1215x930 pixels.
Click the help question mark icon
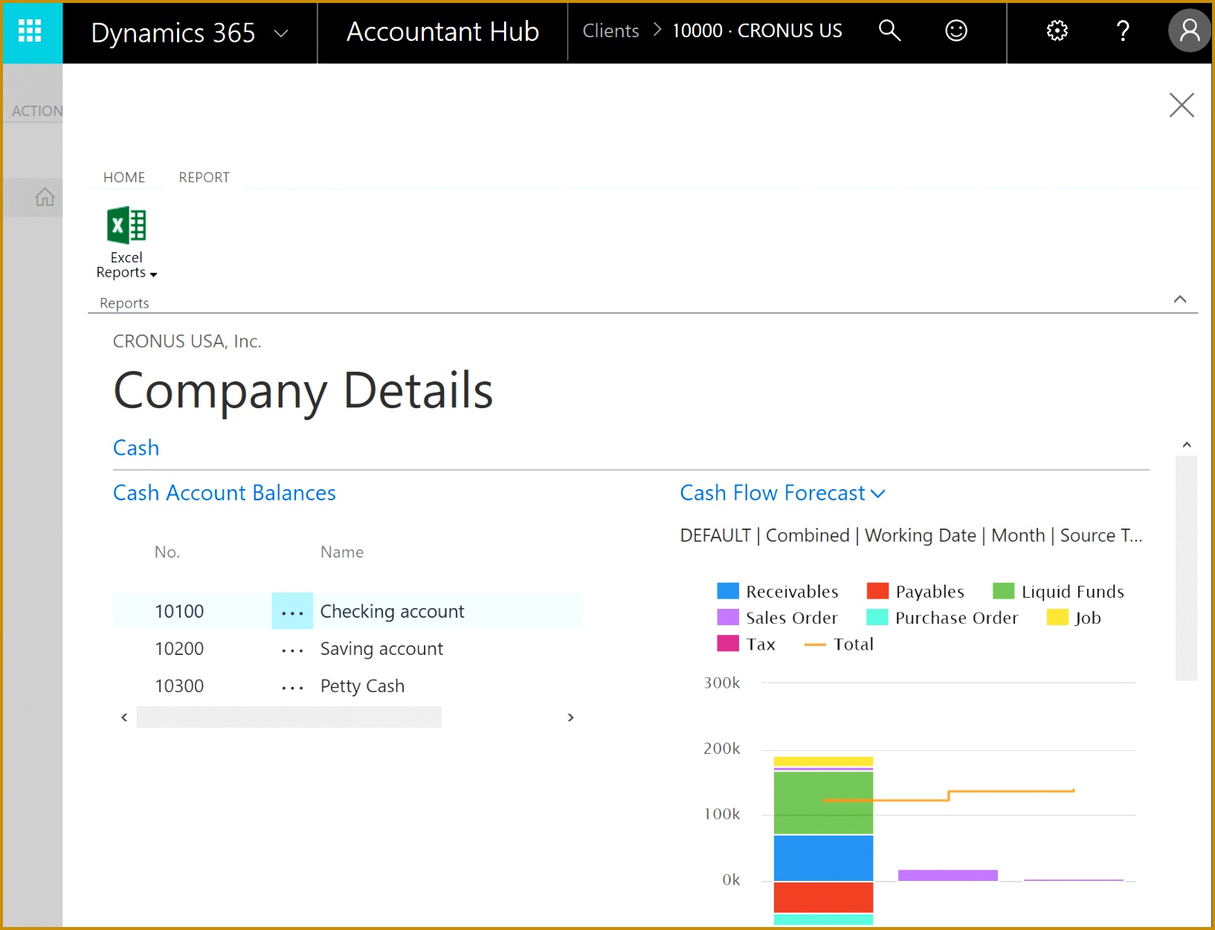coord(1123,30)
